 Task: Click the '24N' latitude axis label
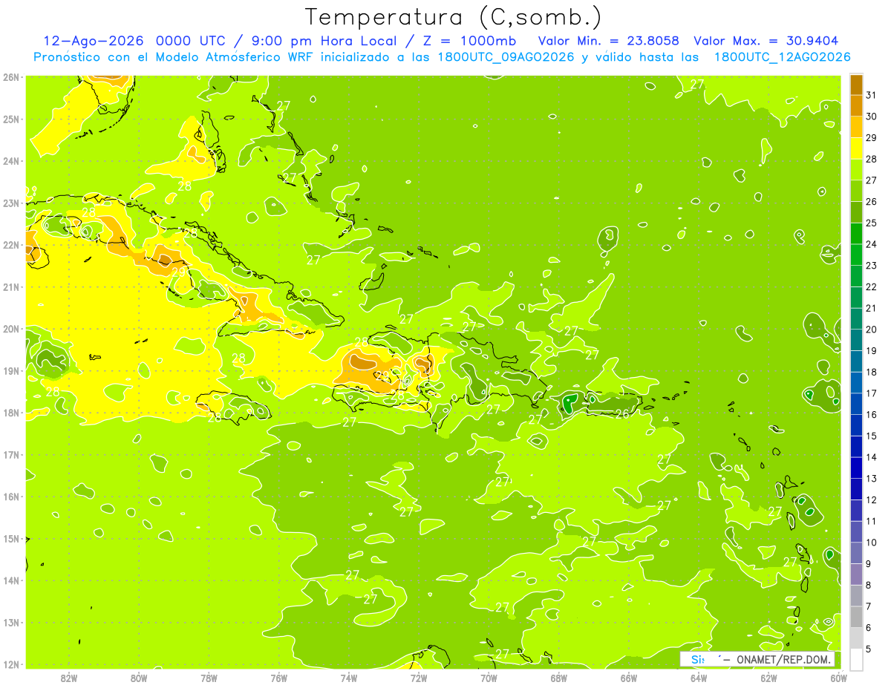[10, 161]
